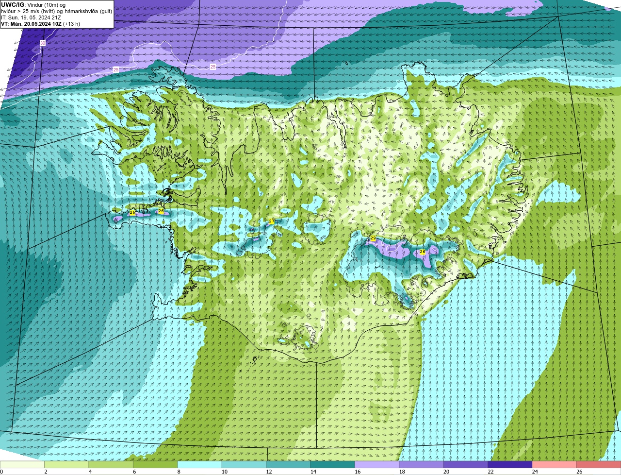Viewport: 621px width, 475px height.
Task: Click the 12–14 m/s teal legend swatch
Action: point(288,464)
